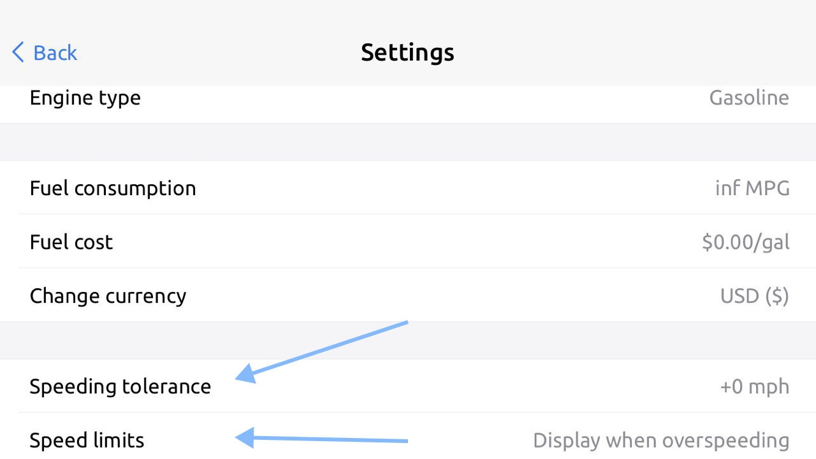Change the Gasoline engine value
Image resolution: width=816 pixels, height=459 pixels.
coord(748,98)
